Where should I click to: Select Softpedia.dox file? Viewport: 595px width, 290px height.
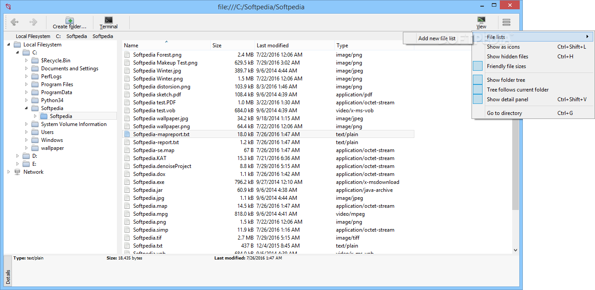[x=268, y=174]
